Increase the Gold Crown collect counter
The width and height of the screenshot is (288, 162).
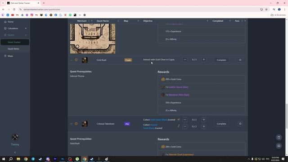pos(204,120)
